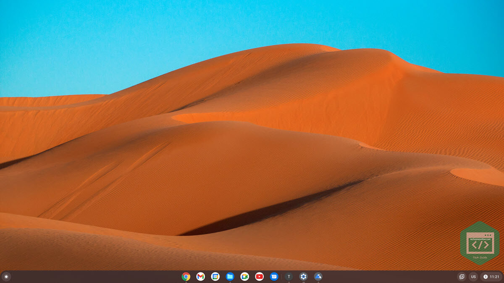Click the notification count badge

tap(486, 277)
